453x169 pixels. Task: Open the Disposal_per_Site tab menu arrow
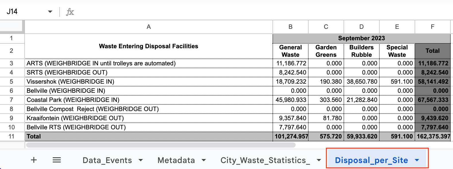tap(417, 160)
